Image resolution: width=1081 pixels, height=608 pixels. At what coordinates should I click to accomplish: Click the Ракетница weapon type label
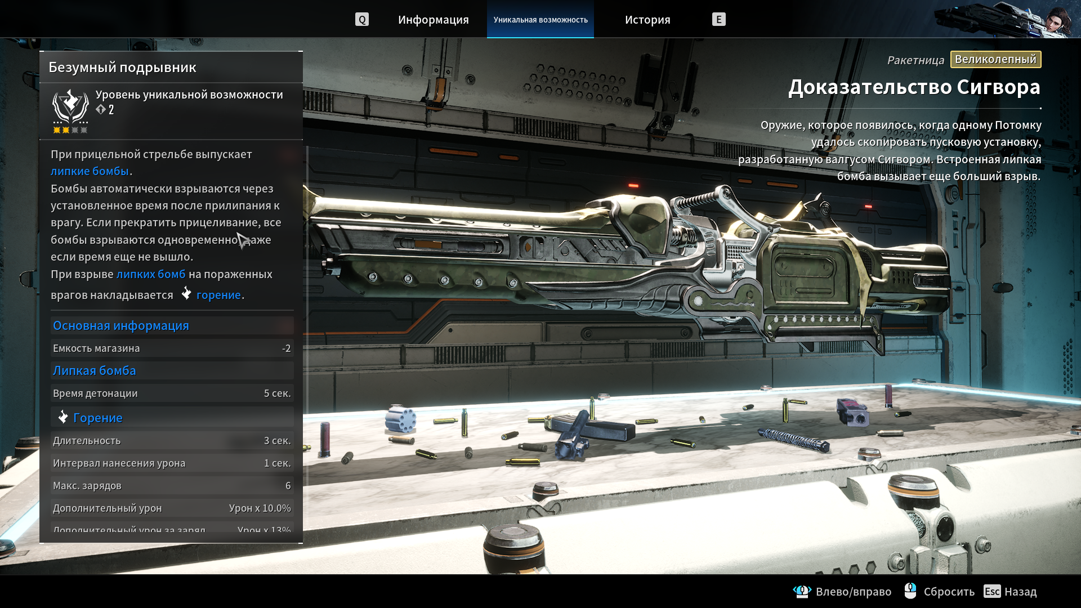click(915, 60)
